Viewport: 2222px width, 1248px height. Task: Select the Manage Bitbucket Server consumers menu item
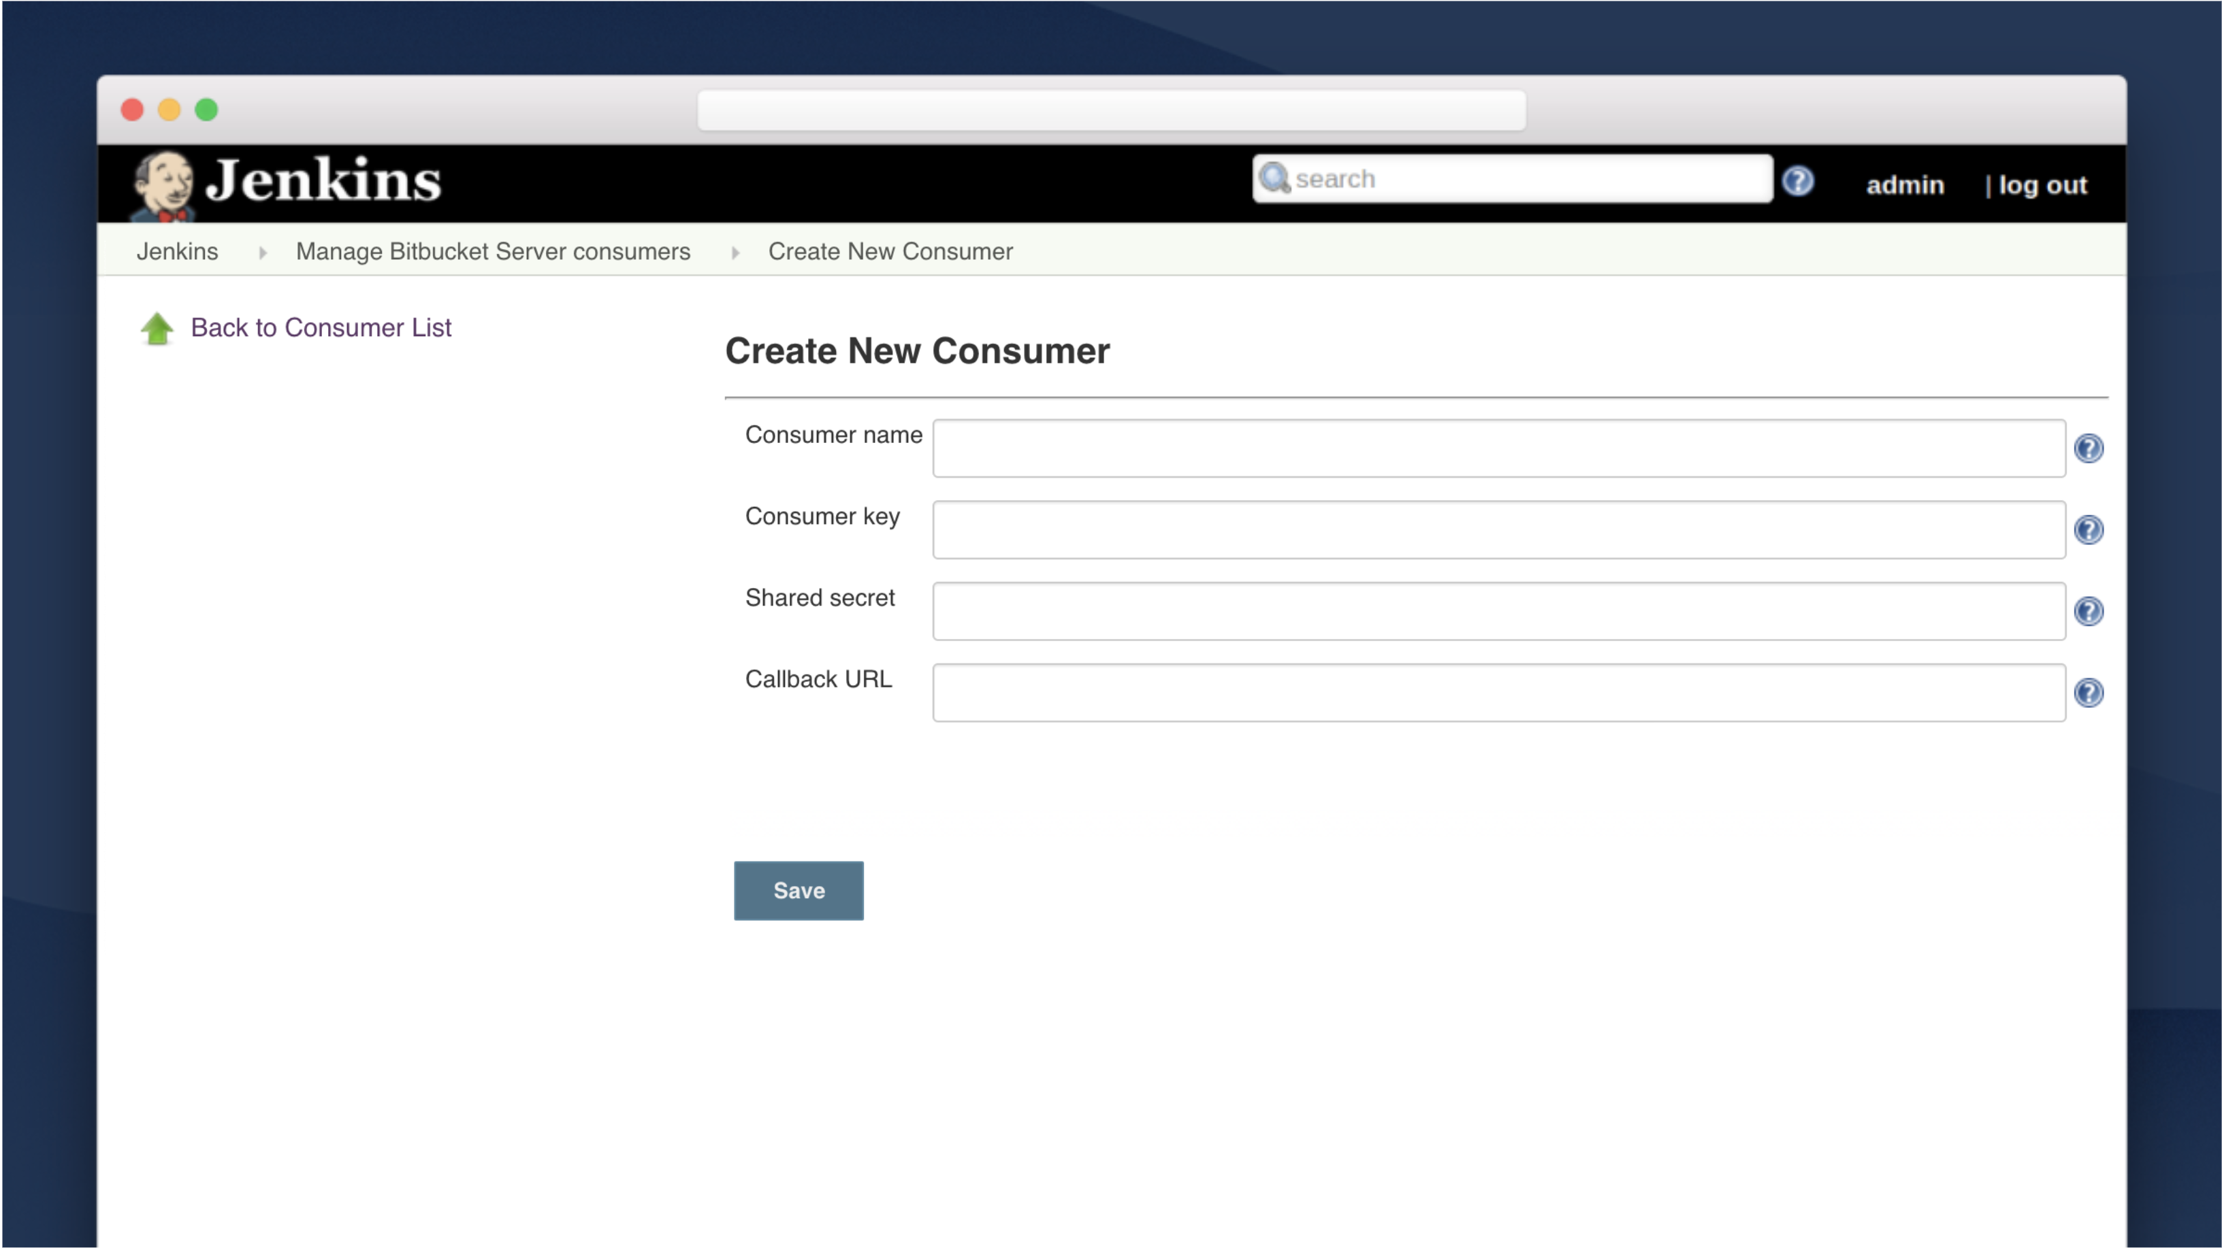click(492, 250)
